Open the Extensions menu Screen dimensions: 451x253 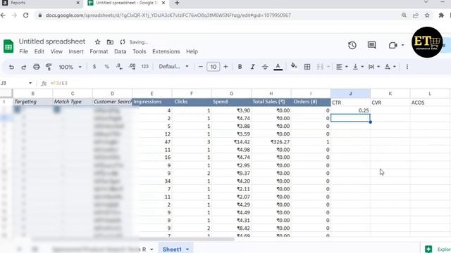tap(166, 51)
